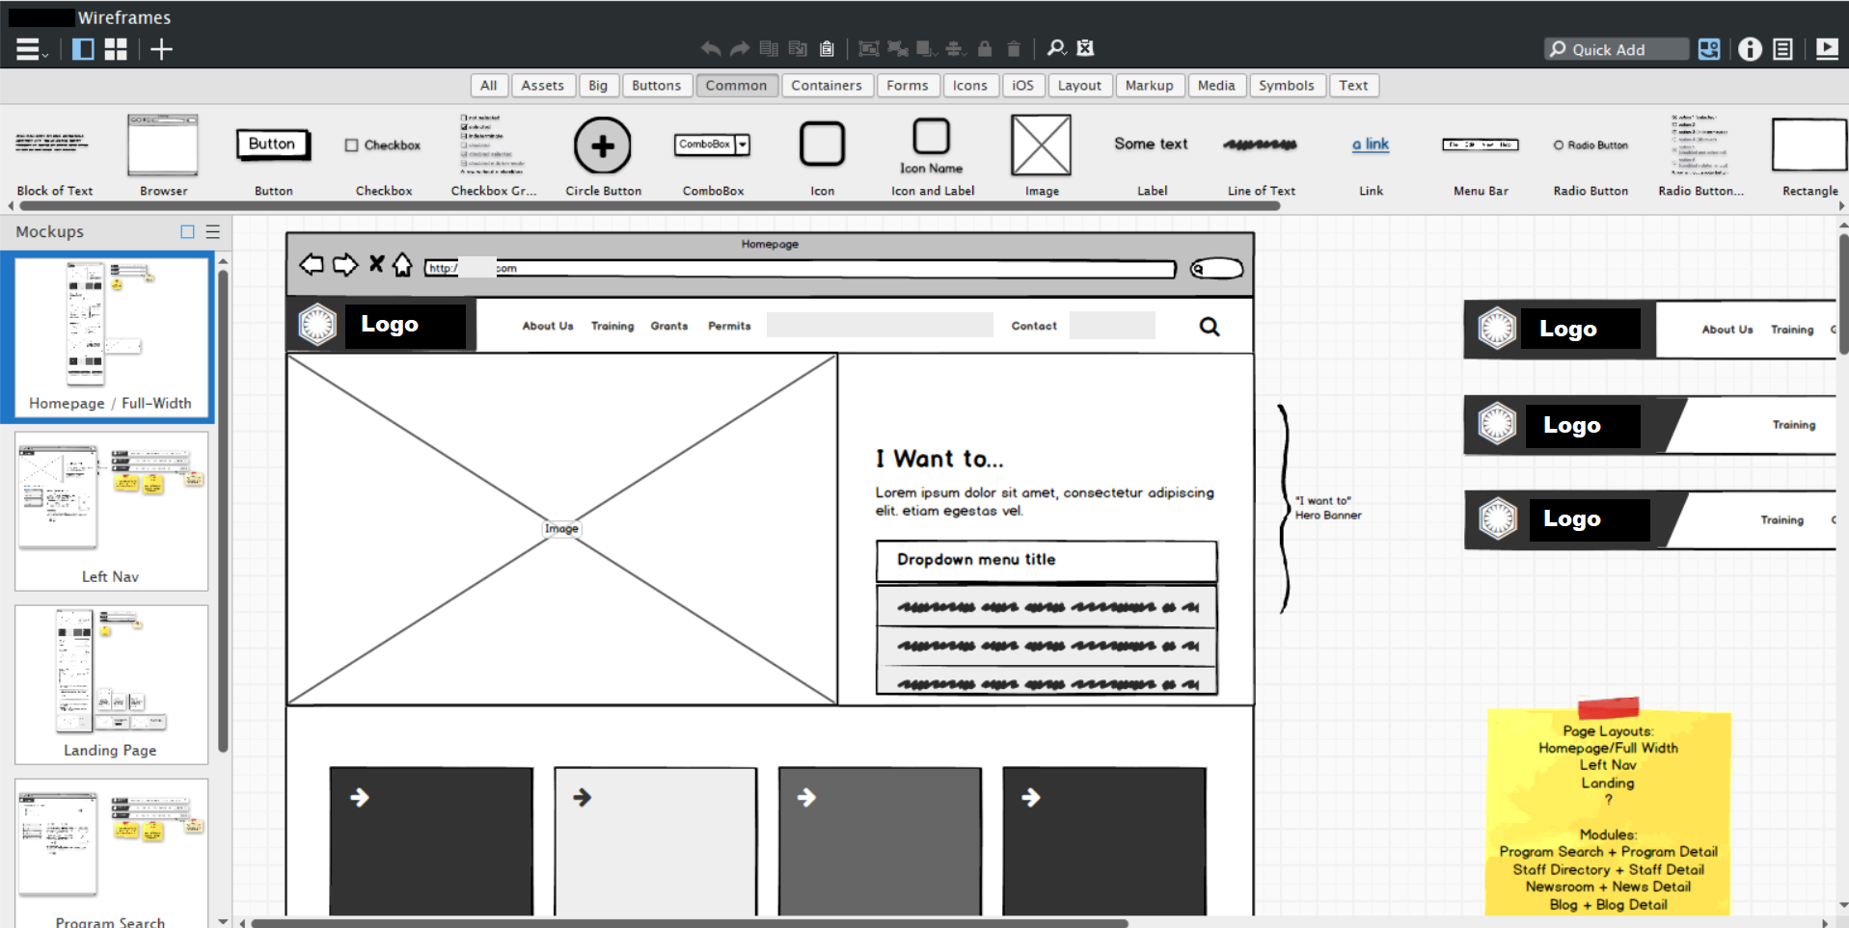Open the project notes panel icon
1849x928 pixels.
tap(1782, 49)
